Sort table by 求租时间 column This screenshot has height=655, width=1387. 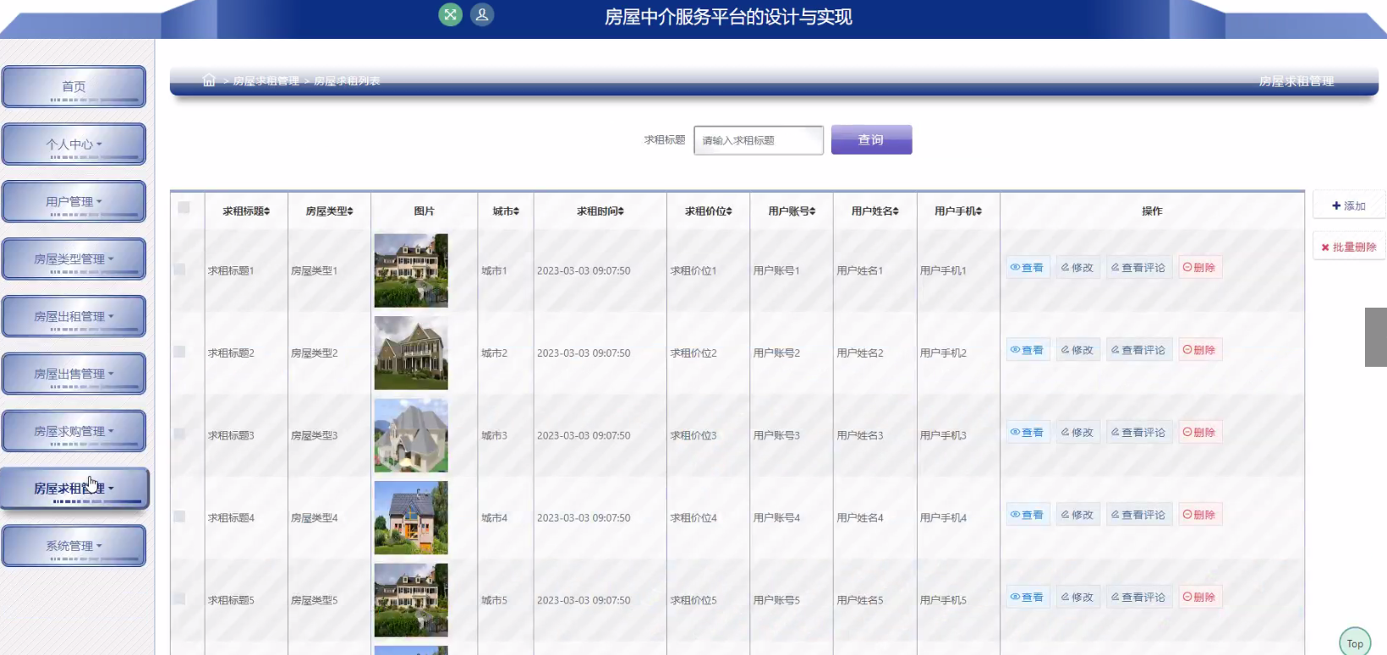pos(600,211)
